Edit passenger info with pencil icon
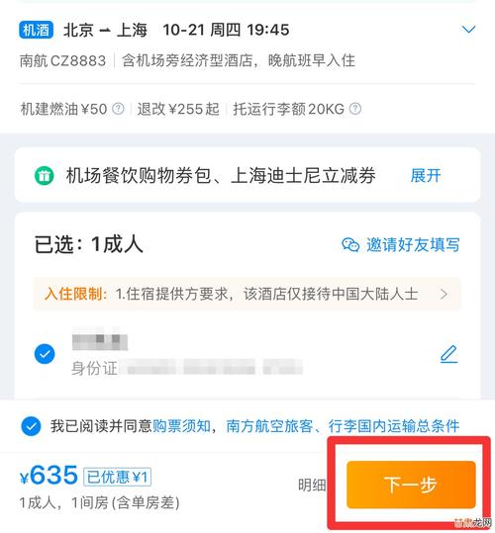This screenshot has width=495, height=533. tap(449, 354)
